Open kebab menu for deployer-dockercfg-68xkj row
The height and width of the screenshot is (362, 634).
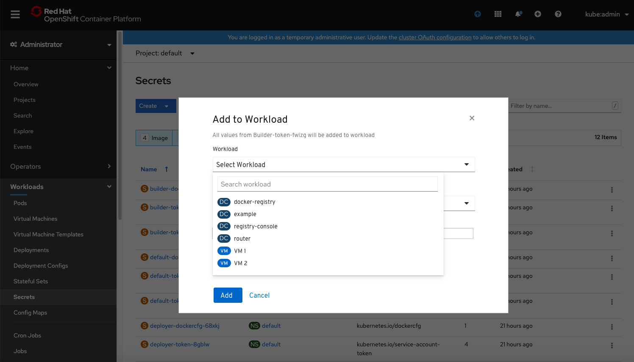coord(612,326)
